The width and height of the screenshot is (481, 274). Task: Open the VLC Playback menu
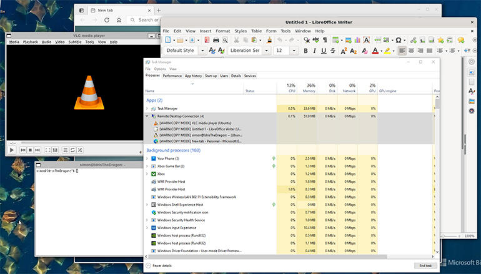[x=31, y=42]
